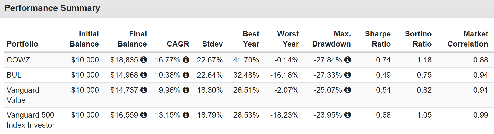This screenshot has width=494, height=134.
Task: Click the Performance Summary panel header
Action: point(247,9)
